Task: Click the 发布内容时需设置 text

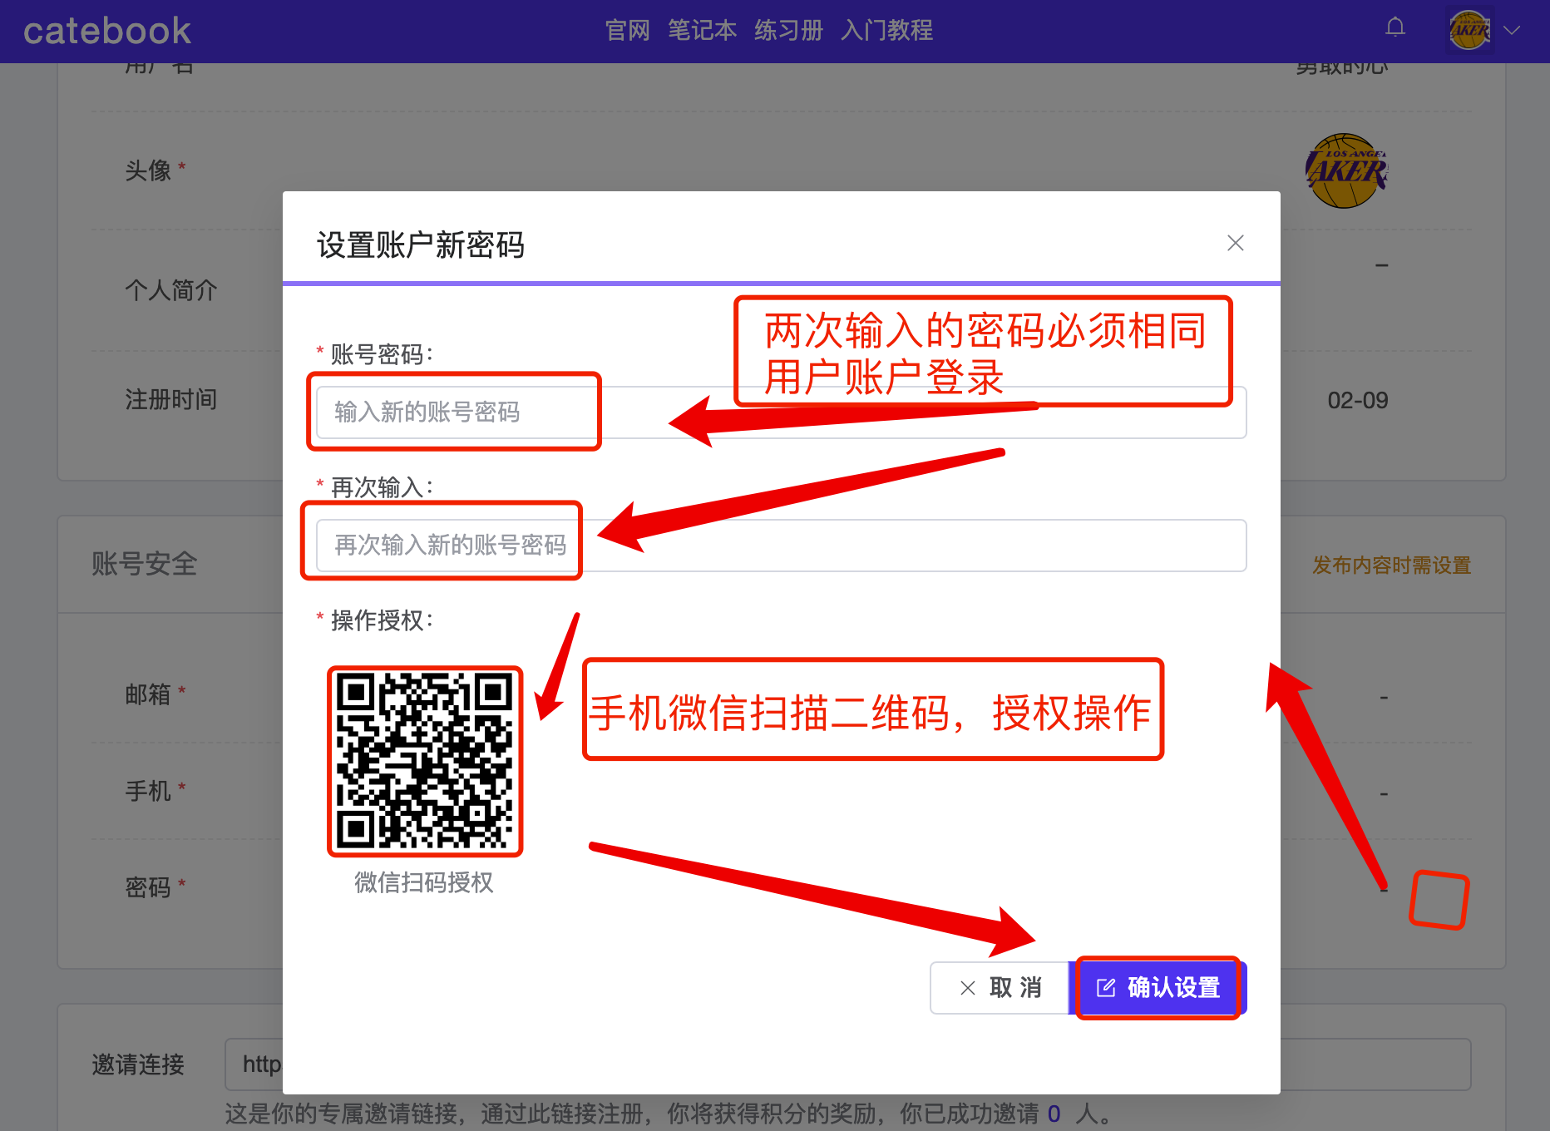Action: point(1392,565)
